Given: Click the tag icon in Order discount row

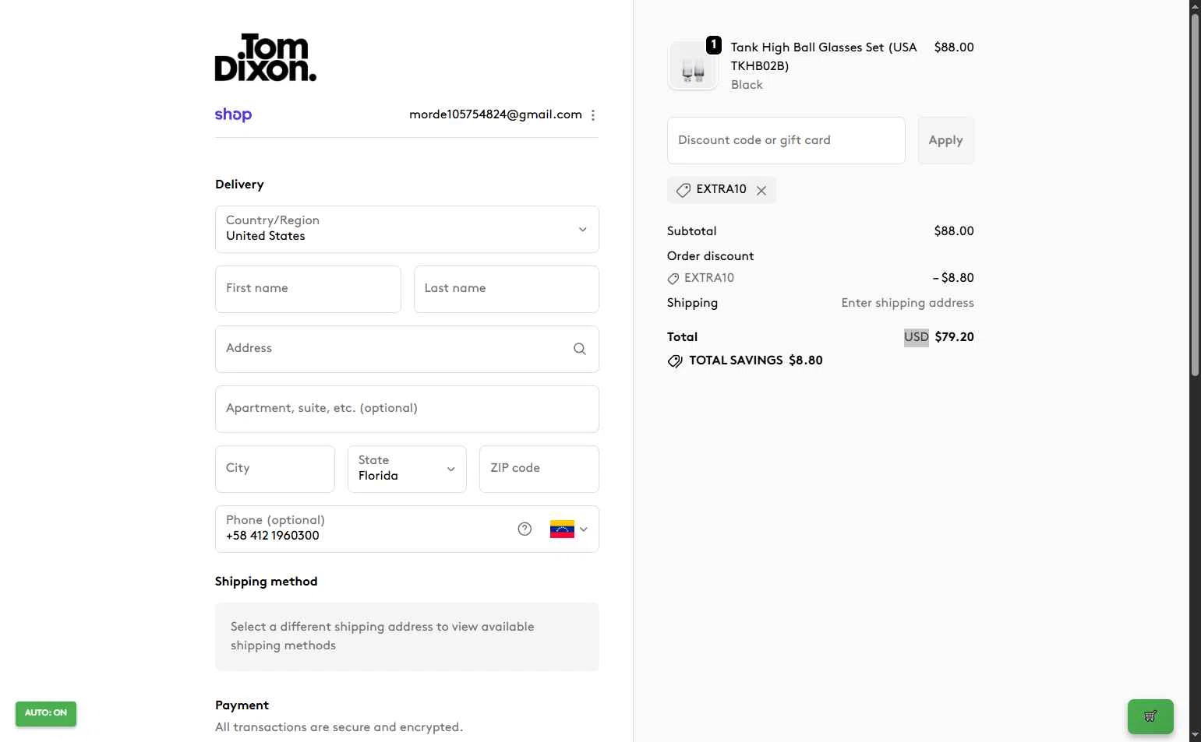Looking at the screenshot, I should coord(673,279).
